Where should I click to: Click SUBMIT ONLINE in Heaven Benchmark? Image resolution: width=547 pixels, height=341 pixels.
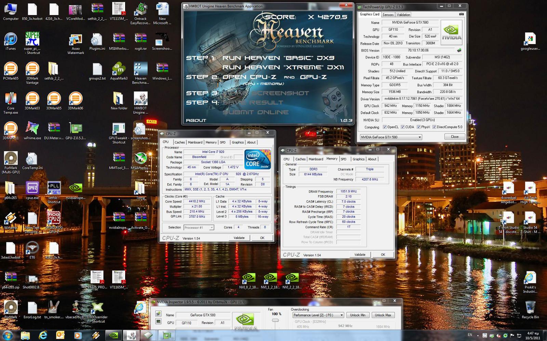255,112
